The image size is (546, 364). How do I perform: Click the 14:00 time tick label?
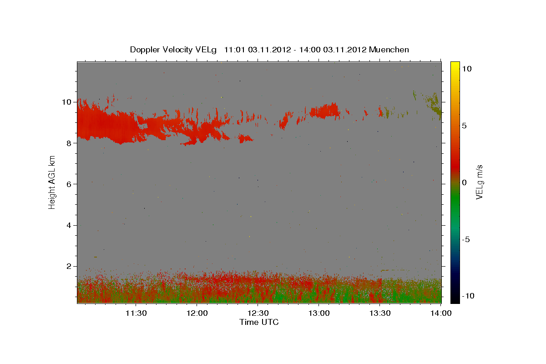[440, 313]
